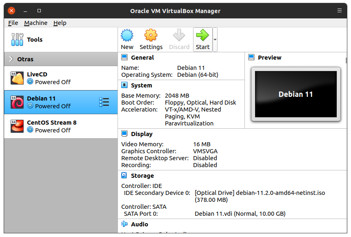Click the Display section monitor icon

[124, 134]
